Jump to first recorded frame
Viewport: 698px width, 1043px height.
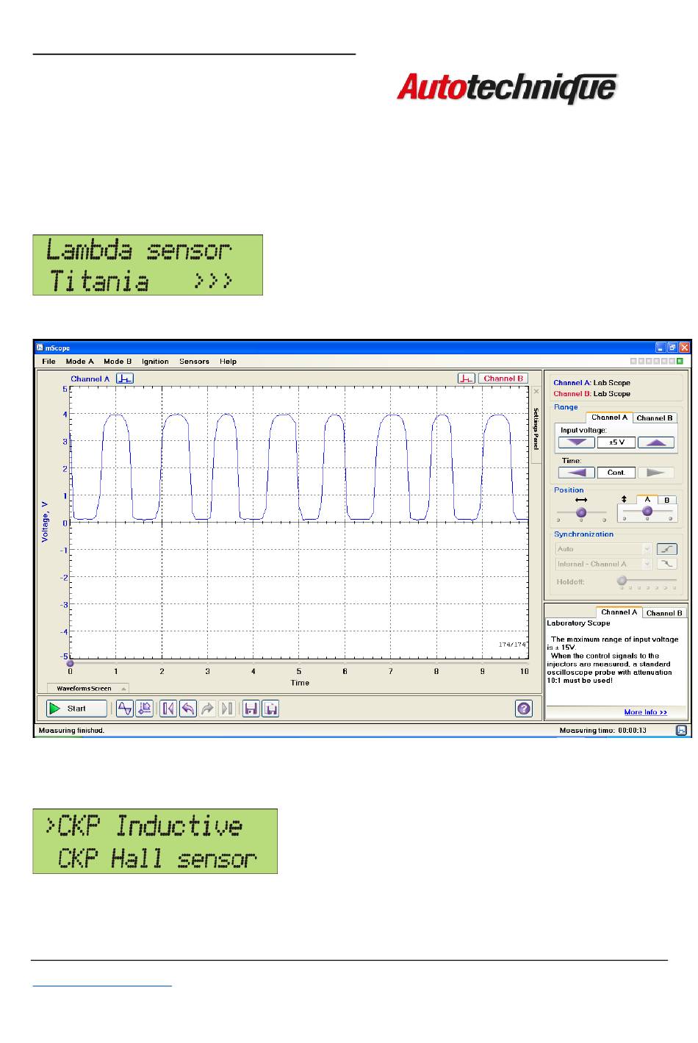pyautogui.click(x=168, y=709)
